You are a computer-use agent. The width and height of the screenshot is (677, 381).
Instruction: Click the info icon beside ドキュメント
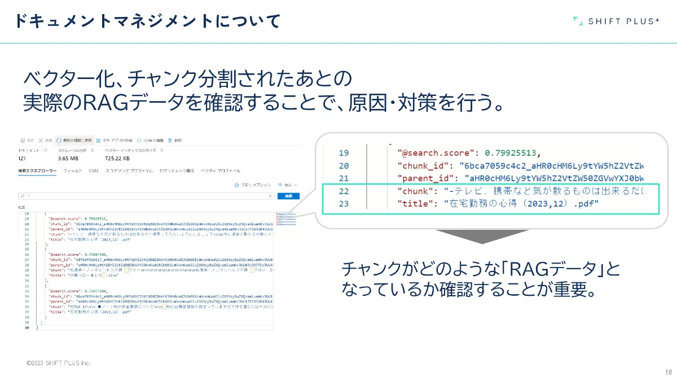click(45, 150)
